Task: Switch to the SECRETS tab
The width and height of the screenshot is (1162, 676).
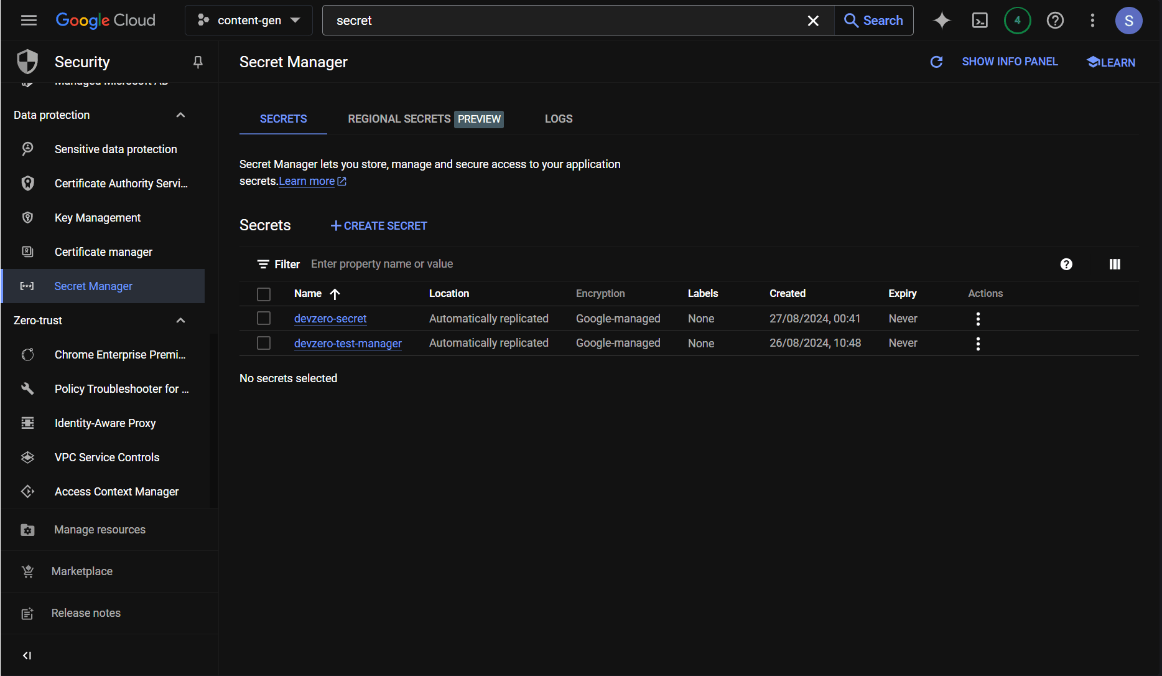Action: [x=283, y=119]
